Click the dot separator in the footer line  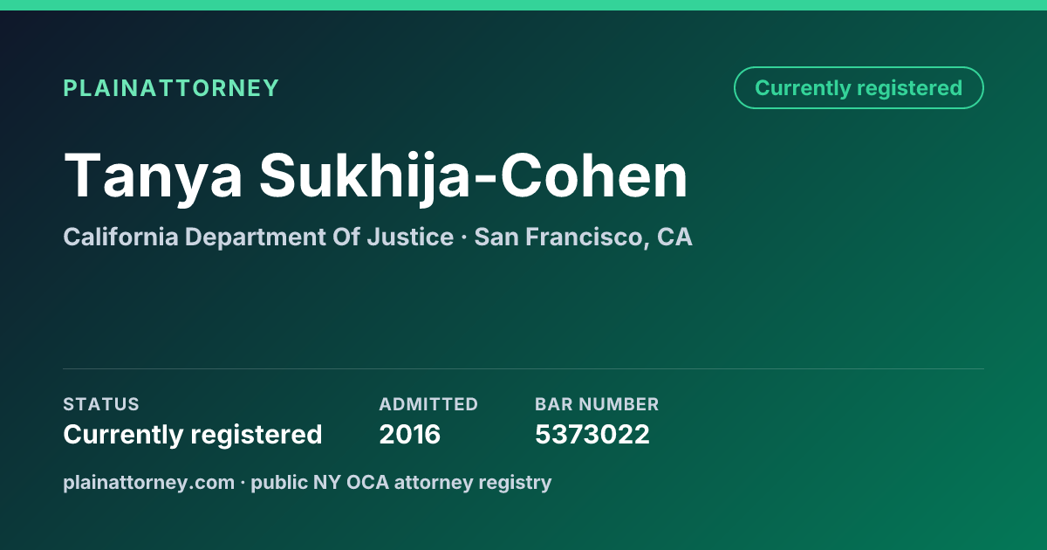243,482
